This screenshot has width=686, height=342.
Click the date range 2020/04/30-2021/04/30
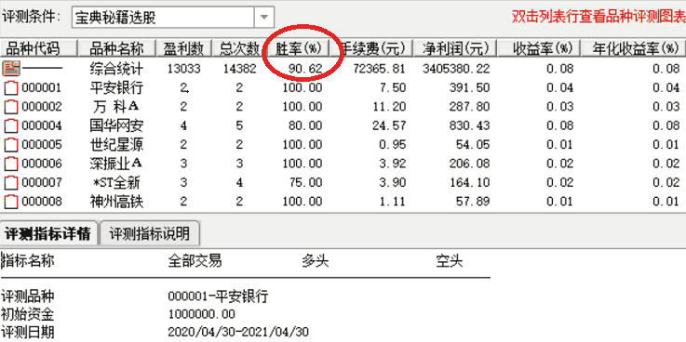pos(238,332)
